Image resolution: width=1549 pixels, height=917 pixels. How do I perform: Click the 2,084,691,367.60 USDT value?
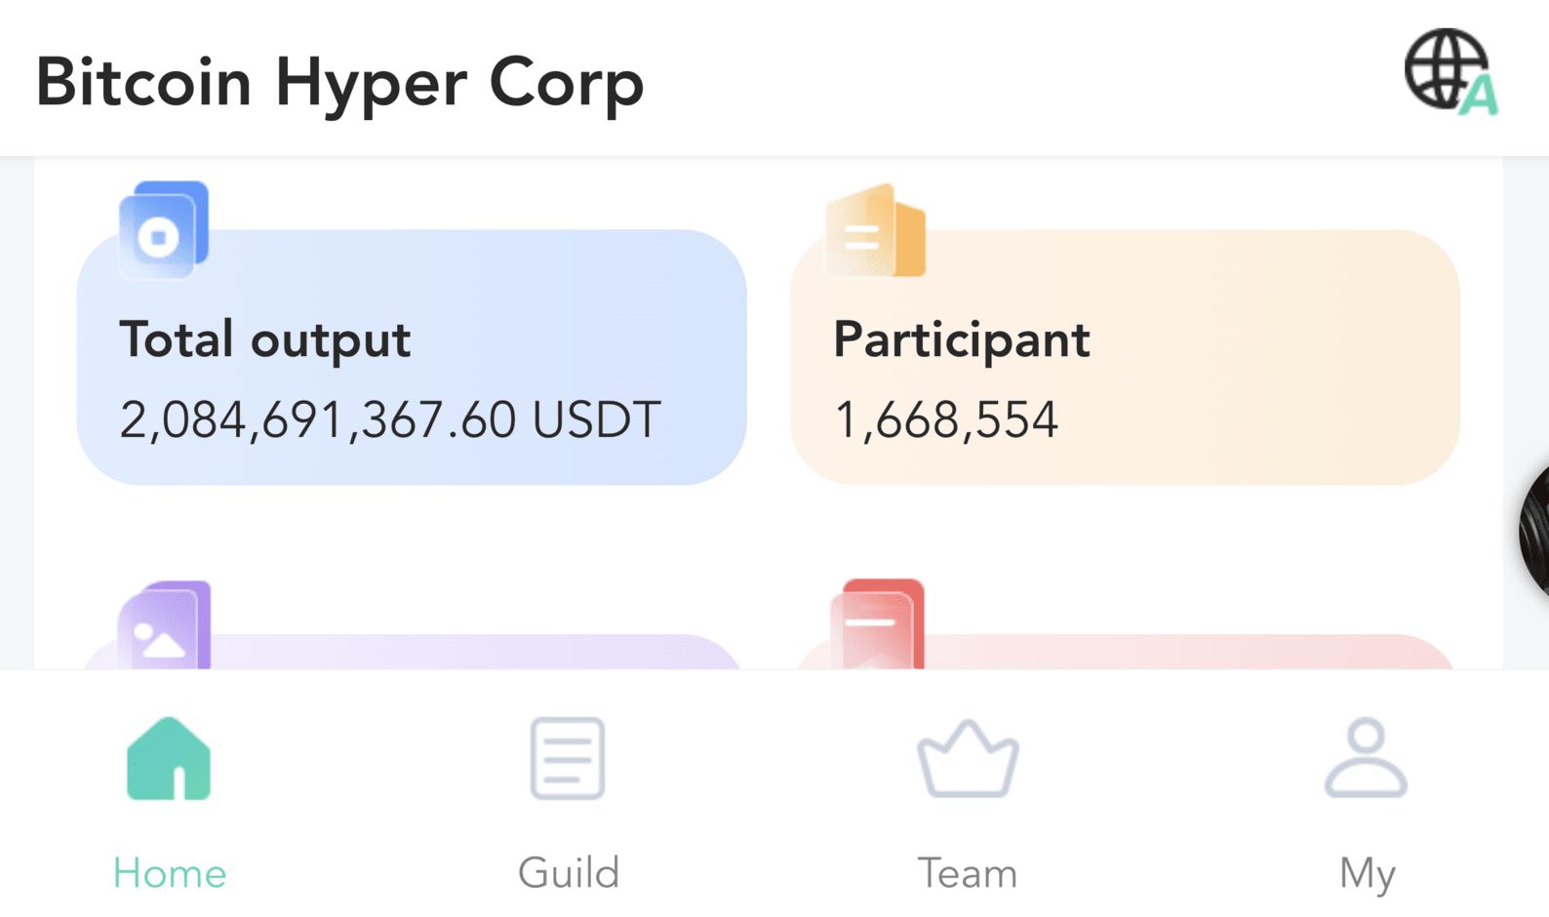[x=390, y=420]
